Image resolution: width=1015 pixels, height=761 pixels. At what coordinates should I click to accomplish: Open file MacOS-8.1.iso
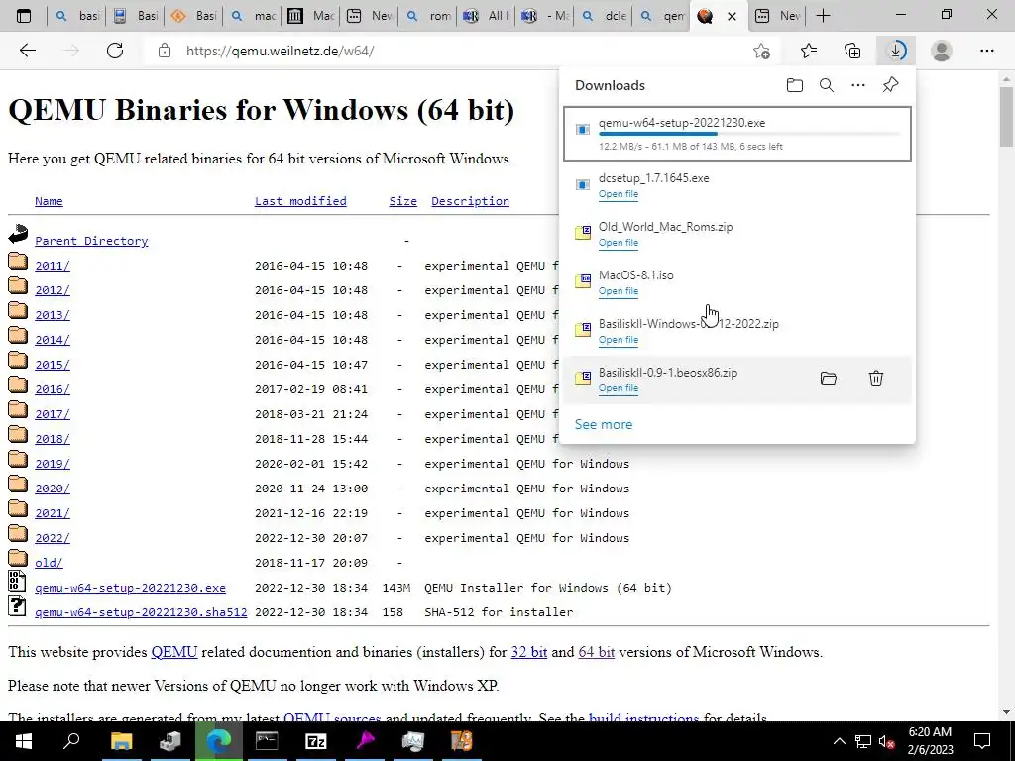pos(619,291)
